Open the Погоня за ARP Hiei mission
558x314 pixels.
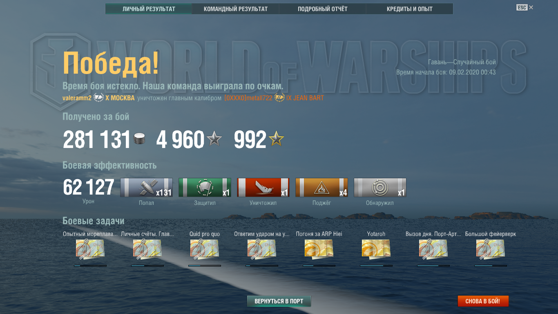click(319, 249)
